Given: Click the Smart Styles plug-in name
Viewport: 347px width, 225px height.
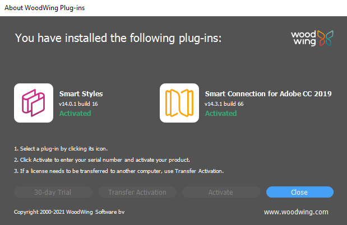Looking at the screenshot, I should coord(81,94).
